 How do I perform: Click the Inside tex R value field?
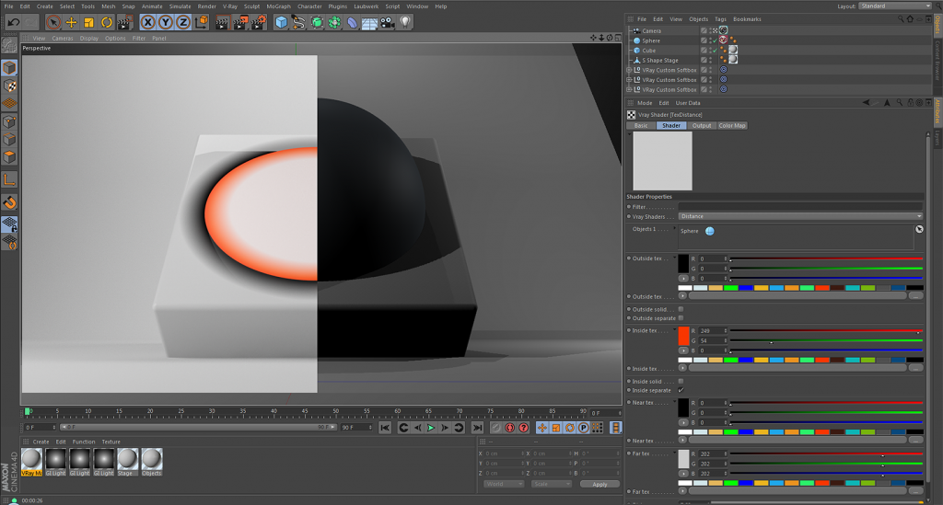713,331
